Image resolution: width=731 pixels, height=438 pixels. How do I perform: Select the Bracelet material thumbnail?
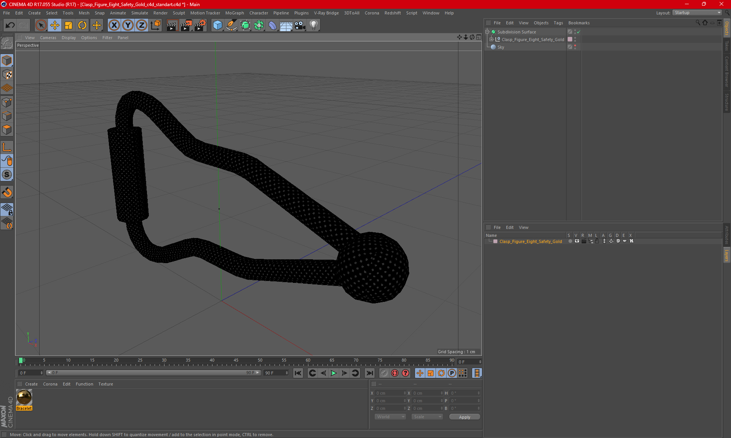point(24,398)
